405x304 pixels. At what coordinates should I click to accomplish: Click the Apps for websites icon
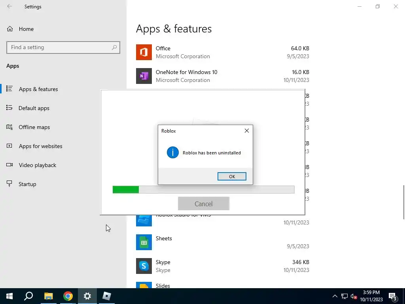(x=9, y=146)
